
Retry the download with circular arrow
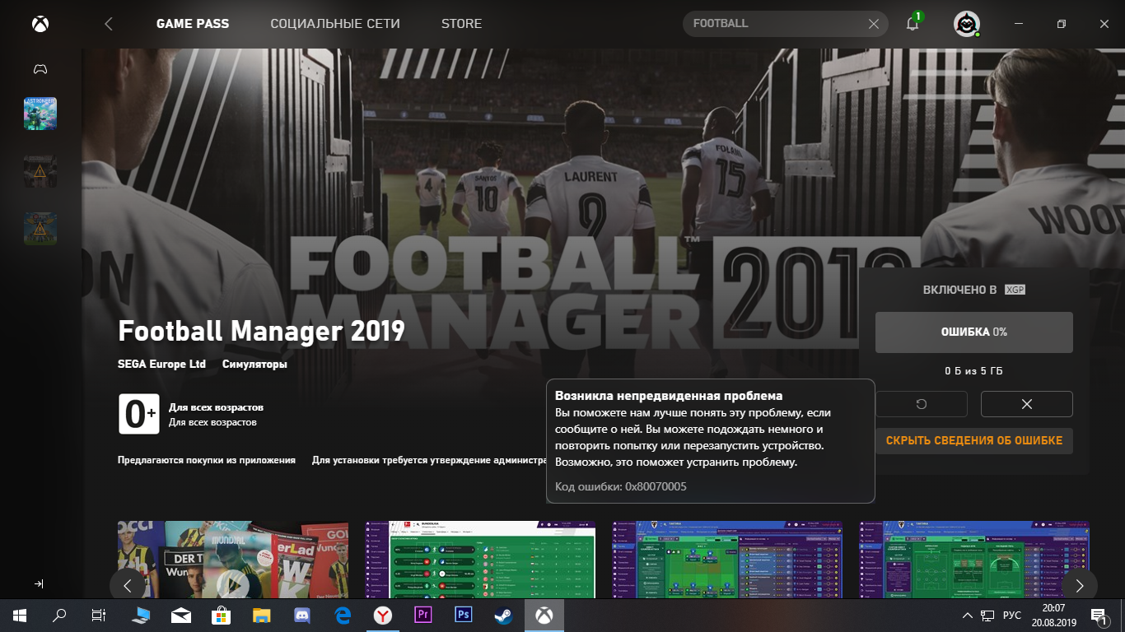[x=921, y=404]
